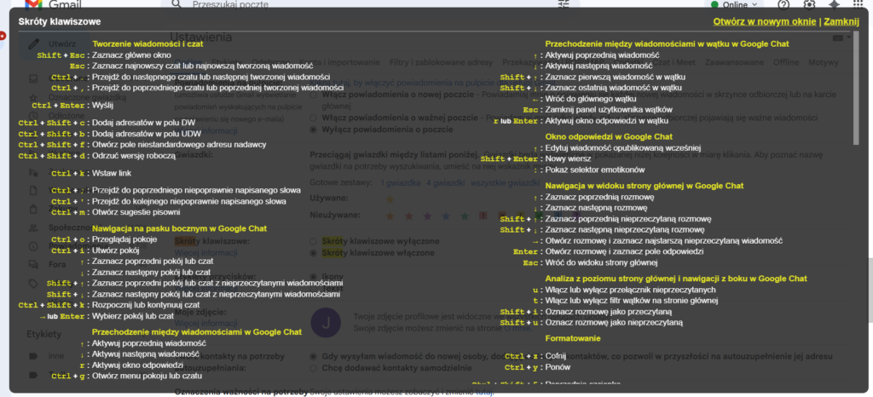The width and height of the screenshot is (873, 397).
Task: Click 'Zaznacz następny pokój lub czat z nieprzeczytanymi wiadomościami'
Action: (x=216, y=294)
